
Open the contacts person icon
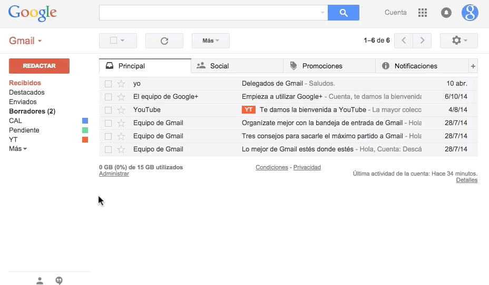pos(40,281)
